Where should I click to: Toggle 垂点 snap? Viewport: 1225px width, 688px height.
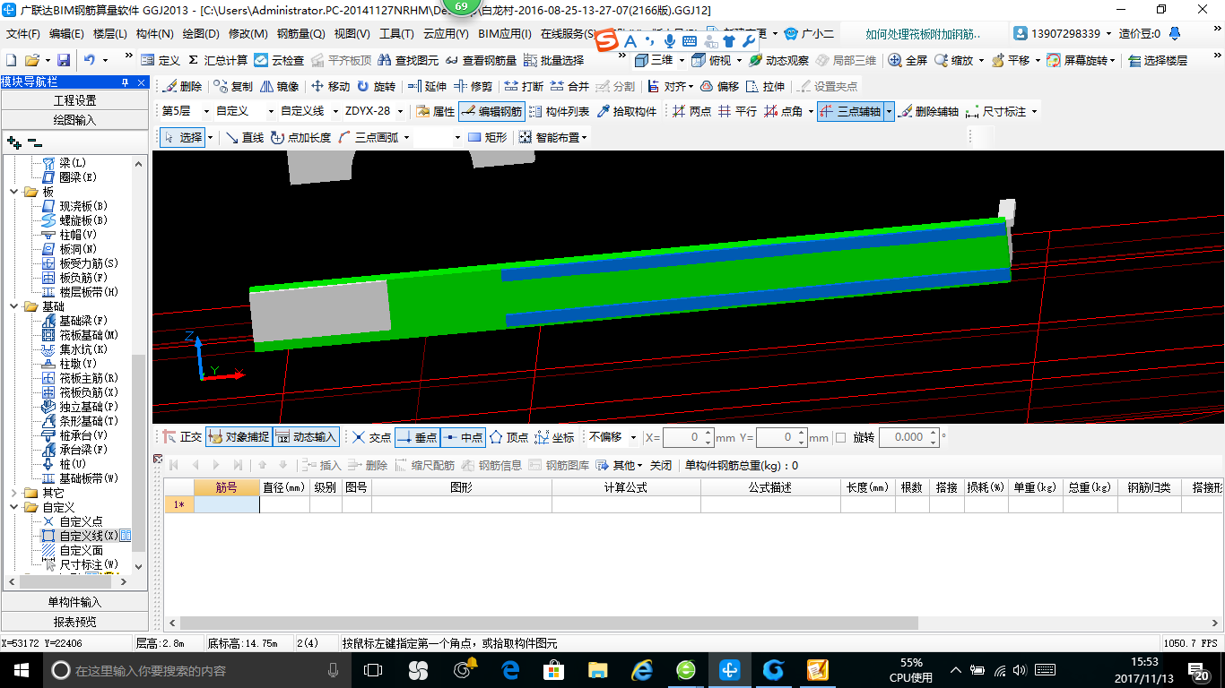[416, 437]
